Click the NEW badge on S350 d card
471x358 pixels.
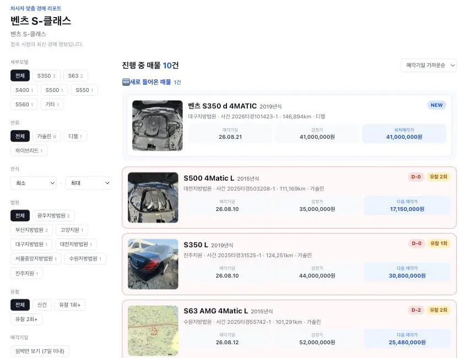click(436, 105)
